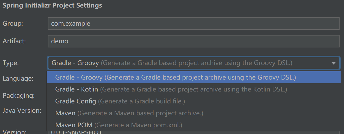Select the highlighted Gradle - Groovy option

pyautogui.click(x=176, y=77)
